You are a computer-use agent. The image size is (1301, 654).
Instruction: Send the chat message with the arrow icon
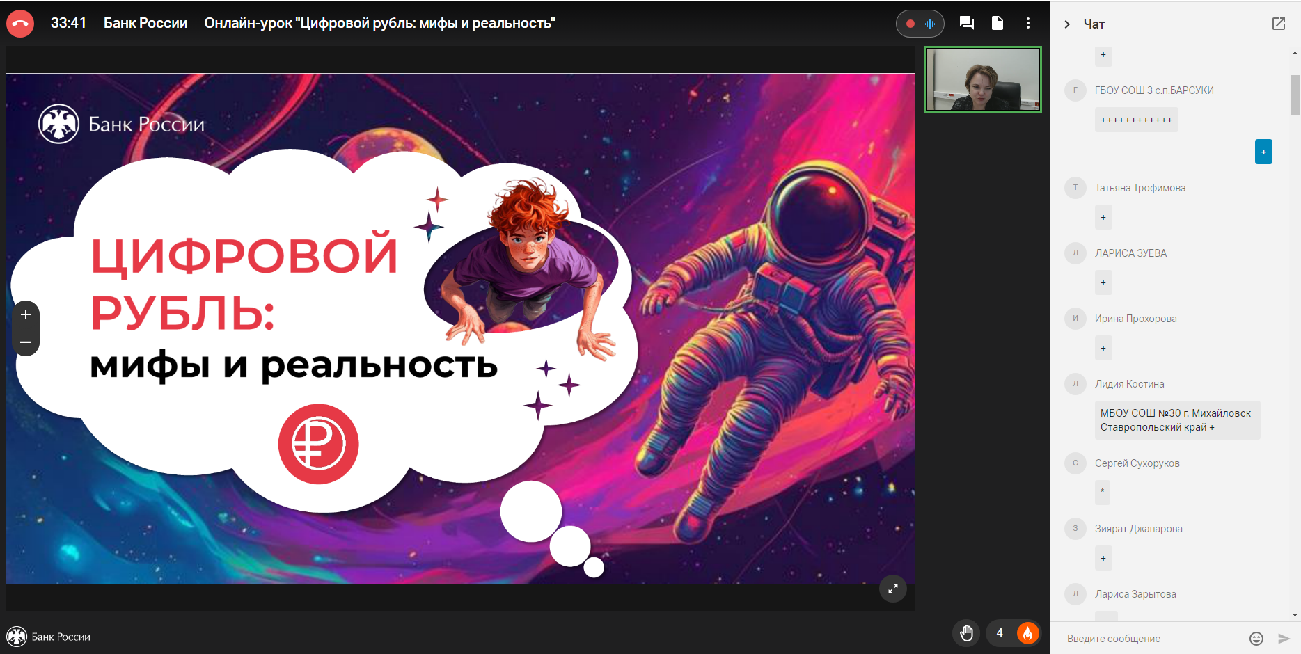(1284, 639)
